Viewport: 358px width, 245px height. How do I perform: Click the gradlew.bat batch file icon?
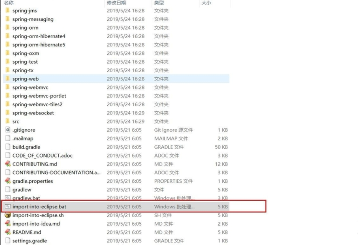click(8, 198)
